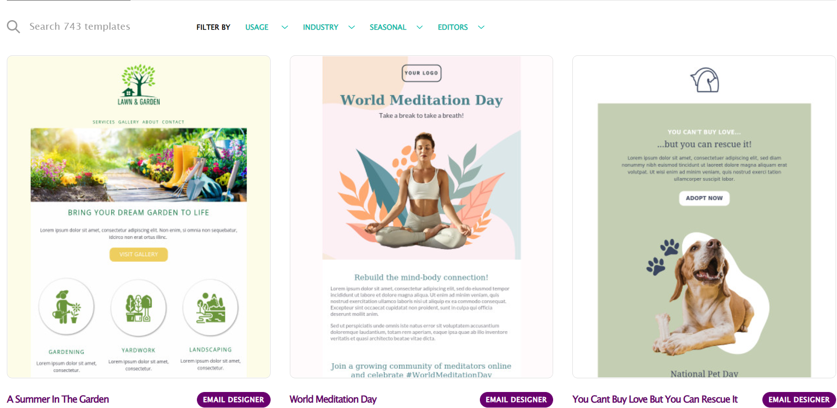Click the Lawn & Garden tree logo
This screenshot has width=837, height=408.
point(139,85)
